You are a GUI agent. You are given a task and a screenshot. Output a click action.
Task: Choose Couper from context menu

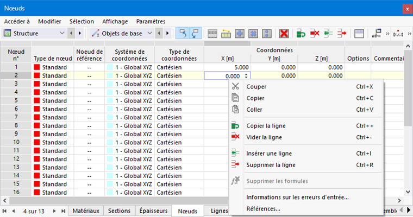click(x=306, y=87)
